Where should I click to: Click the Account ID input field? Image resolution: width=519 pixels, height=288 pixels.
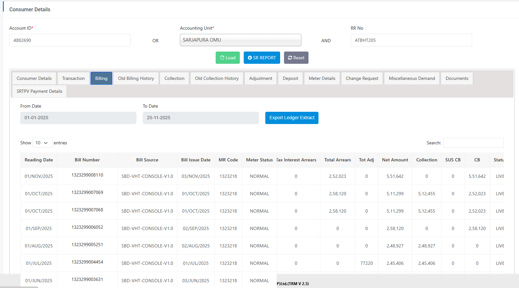pyautogui.click(x=70, y=40)
